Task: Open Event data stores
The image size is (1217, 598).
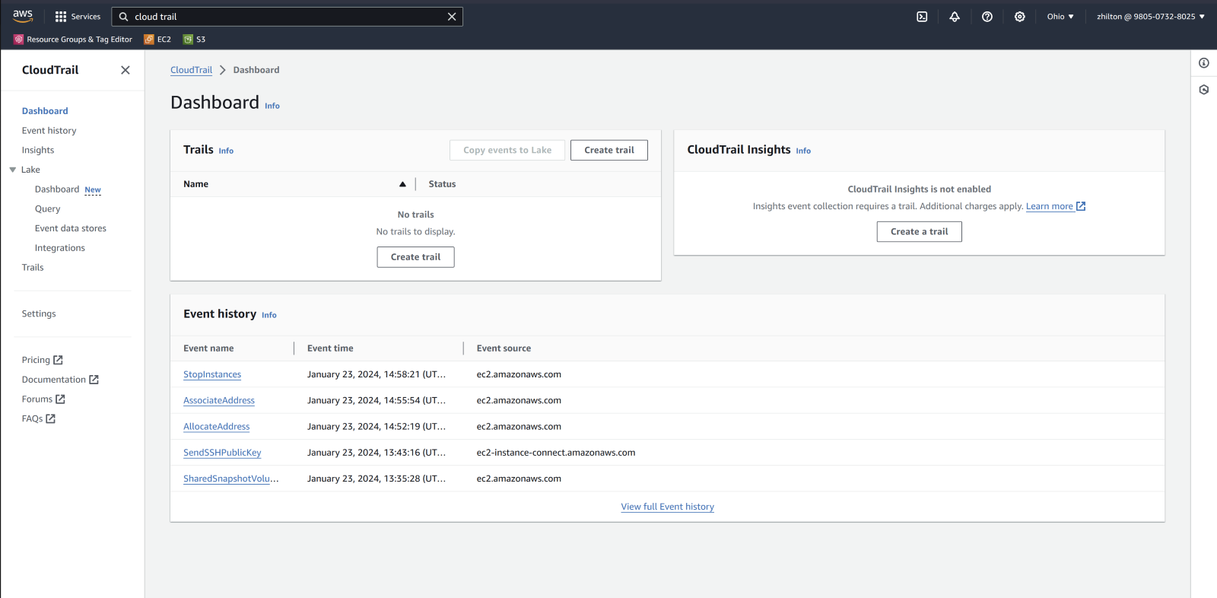Action: click(71, 228)
